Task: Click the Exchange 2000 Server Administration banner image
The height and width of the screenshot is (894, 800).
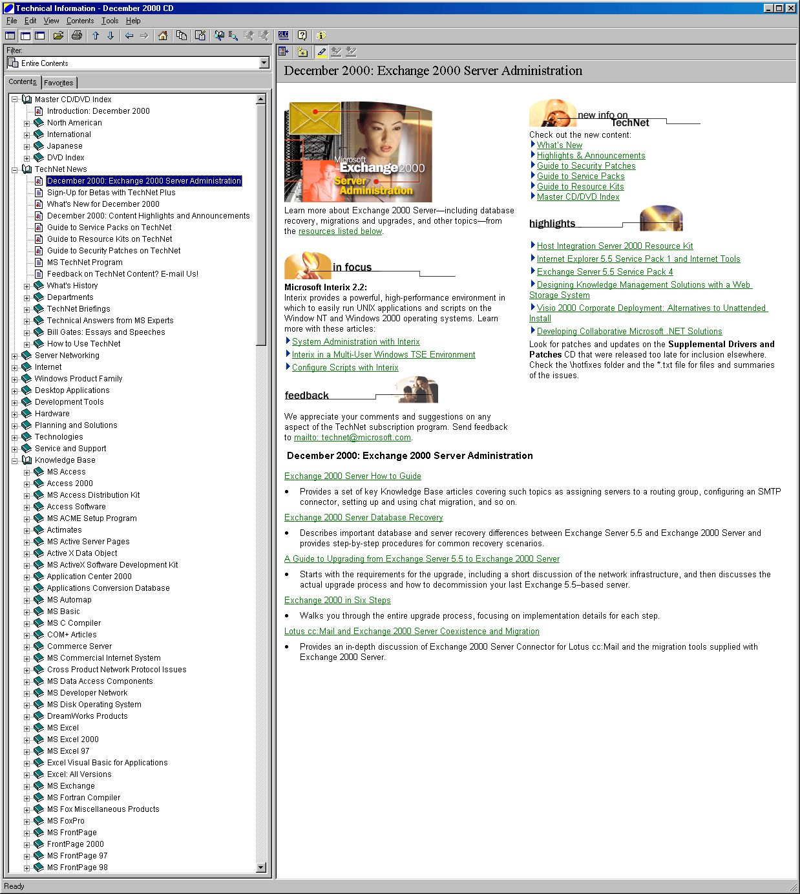Action: coord(358,152)
